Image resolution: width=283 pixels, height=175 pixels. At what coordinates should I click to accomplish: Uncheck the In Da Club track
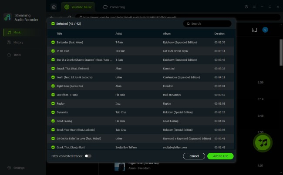53,51
